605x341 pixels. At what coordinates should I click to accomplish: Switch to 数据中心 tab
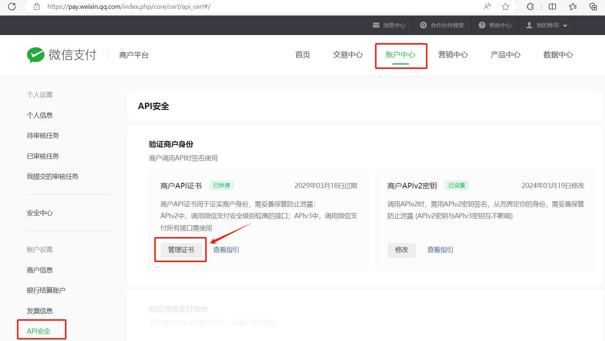click(558, 55)
